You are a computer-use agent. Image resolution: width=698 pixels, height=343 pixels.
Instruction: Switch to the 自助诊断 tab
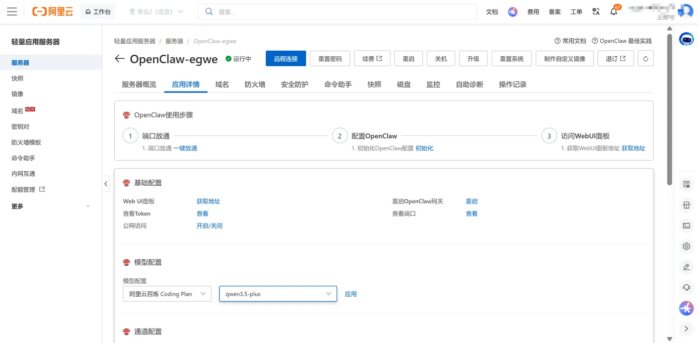click(x=470, y=85)
